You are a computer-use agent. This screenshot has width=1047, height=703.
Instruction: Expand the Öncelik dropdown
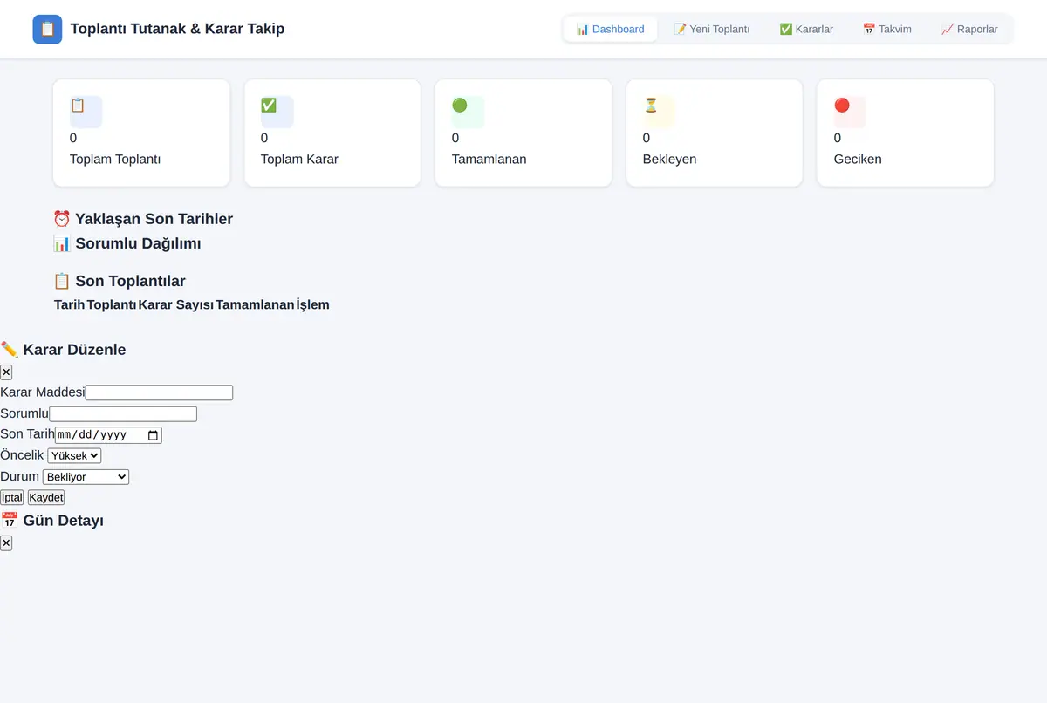pos(74,455)
